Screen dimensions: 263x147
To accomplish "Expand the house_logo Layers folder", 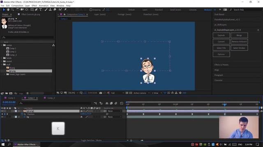I will 5,74.
